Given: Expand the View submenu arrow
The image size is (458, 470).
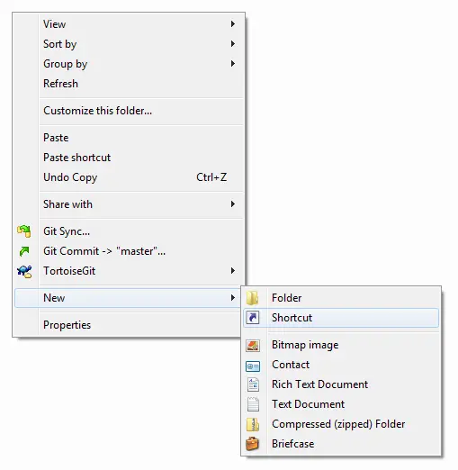Looking at the screenshot, I should (233, 24).
